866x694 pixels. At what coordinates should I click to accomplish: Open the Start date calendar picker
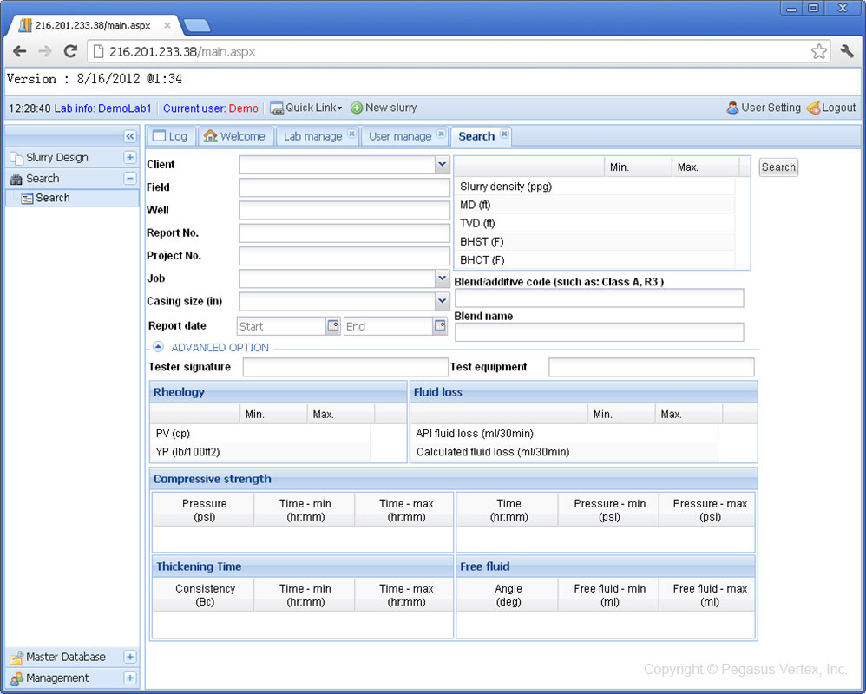point(333,325)
